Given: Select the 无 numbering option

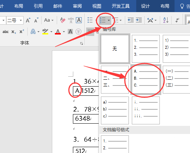Looking at the screenshot, I should (115, 49).
